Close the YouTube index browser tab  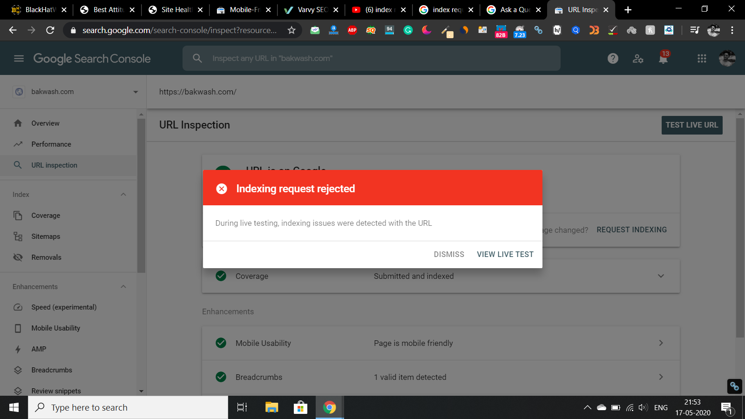click(403, 10)
